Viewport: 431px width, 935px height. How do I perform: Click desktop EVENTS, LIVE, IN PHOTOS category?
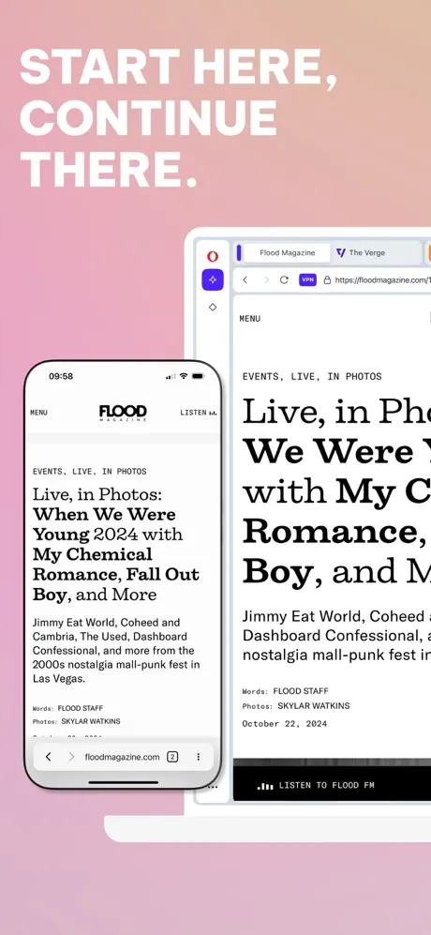pyautogui.click(x=312, y=376)
